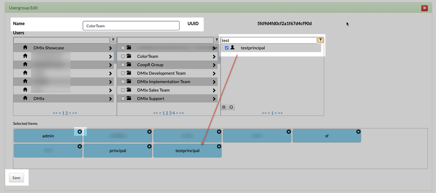The height and width of the screenshot is (193, 436).
Task: Click the select-all icon in users column
Action: pos(224,107)
